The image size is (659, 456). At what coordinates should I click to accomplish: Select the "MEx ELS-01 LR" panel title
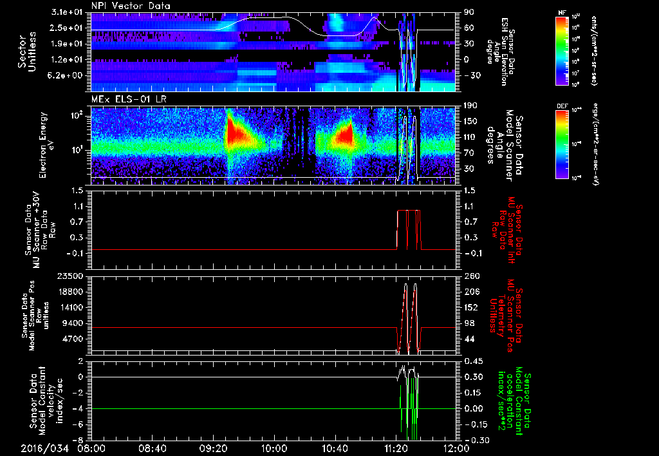[x=129, y=100]
